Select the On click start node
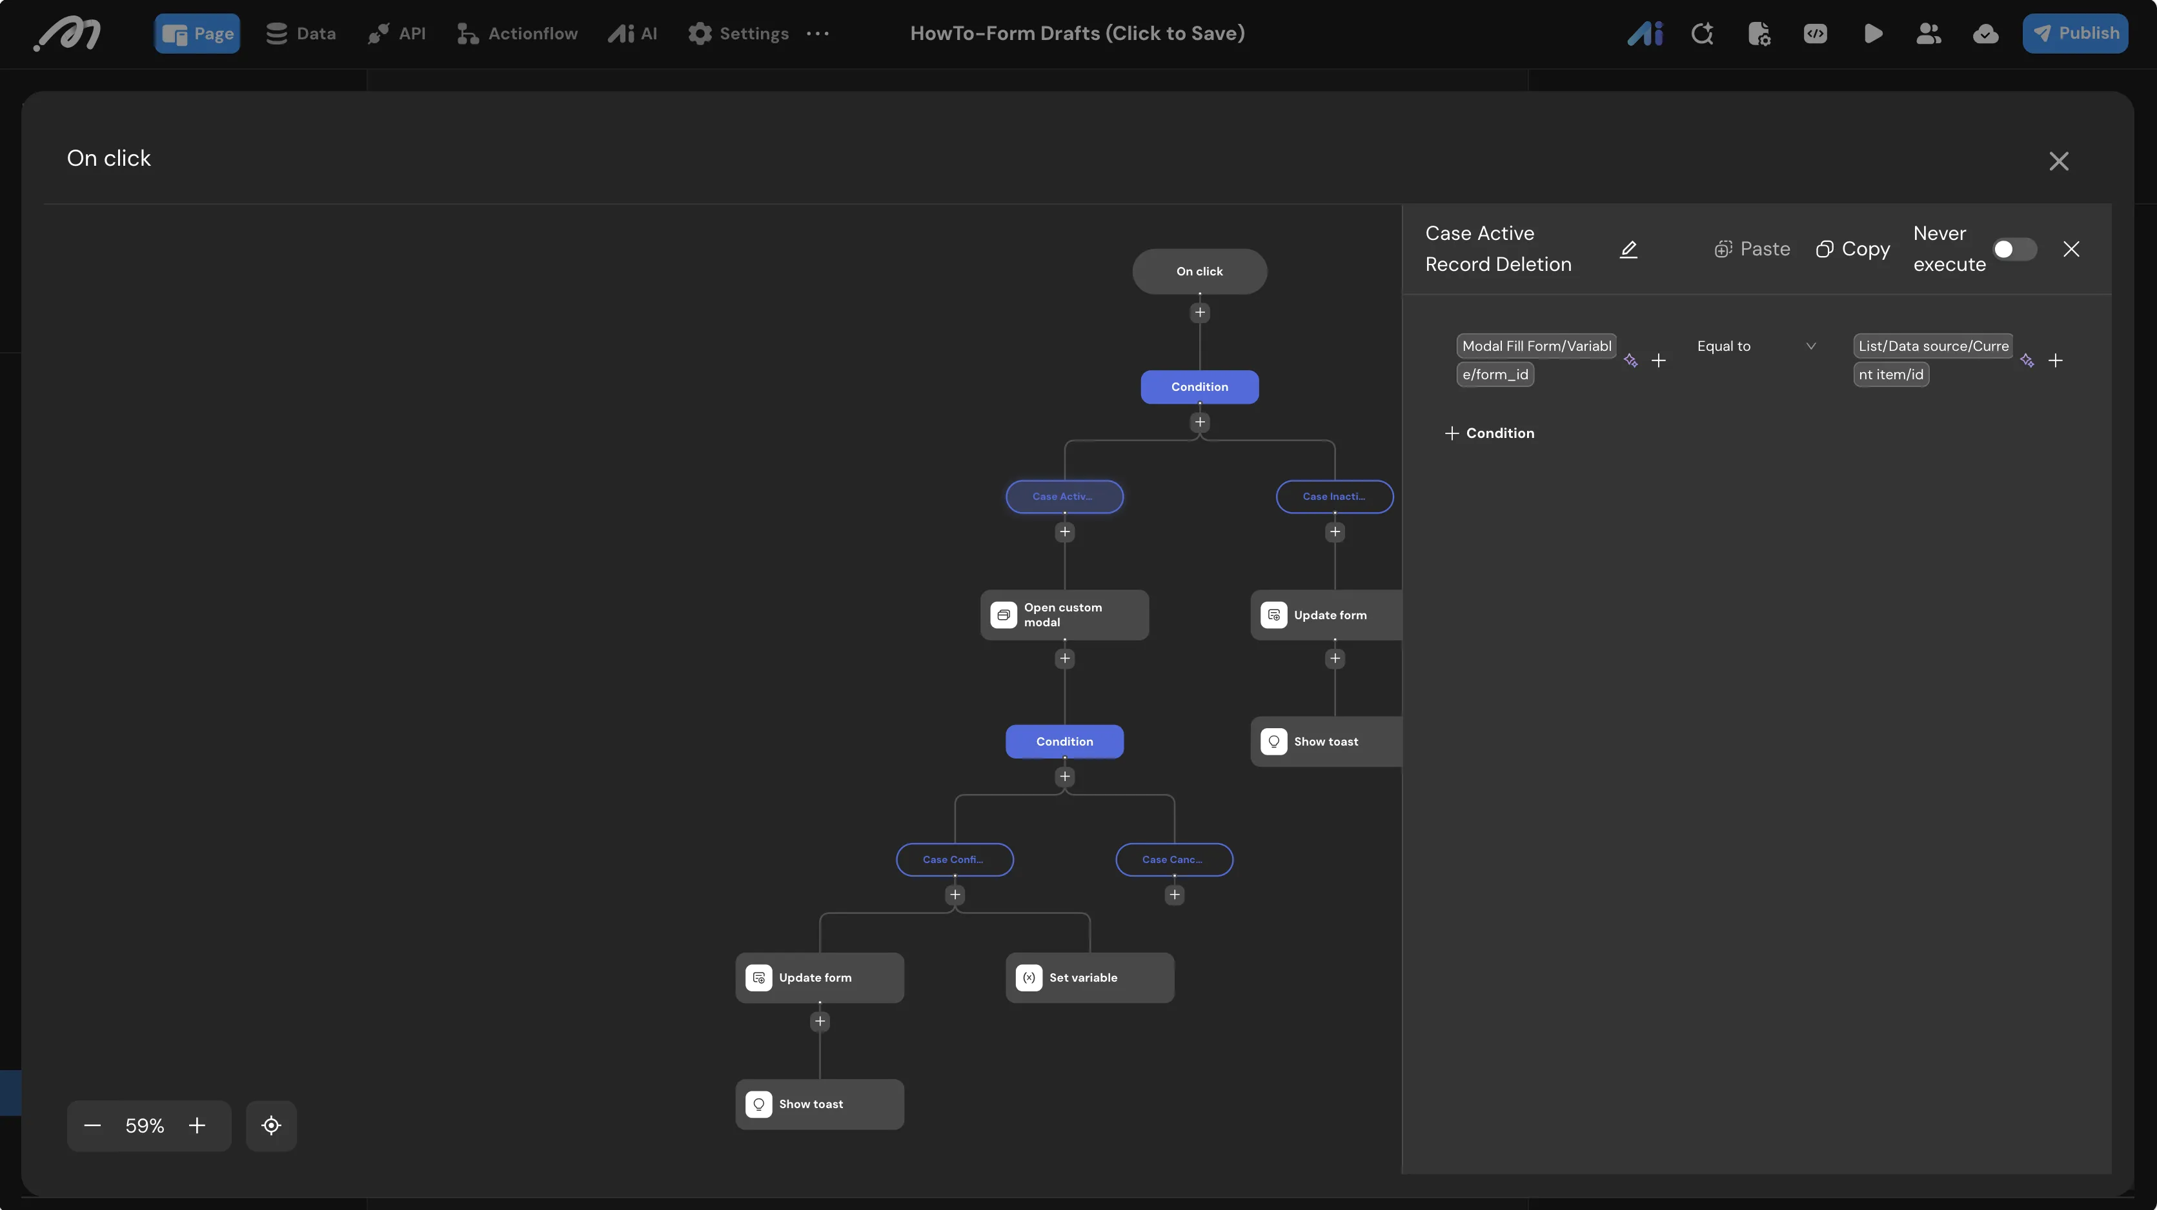This screenshot has height=1210, width=2157. point(1200,271)
